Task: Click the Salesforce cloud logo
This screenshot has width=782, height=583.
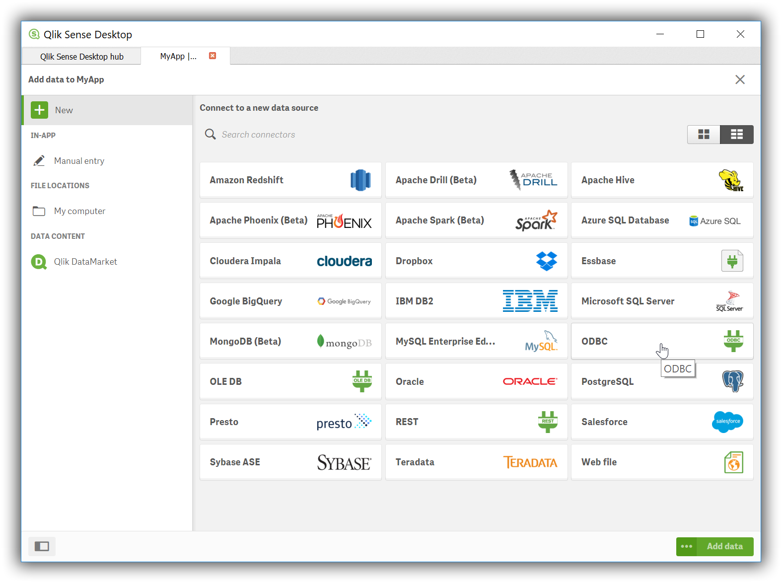Action: (x=727, y=422)
